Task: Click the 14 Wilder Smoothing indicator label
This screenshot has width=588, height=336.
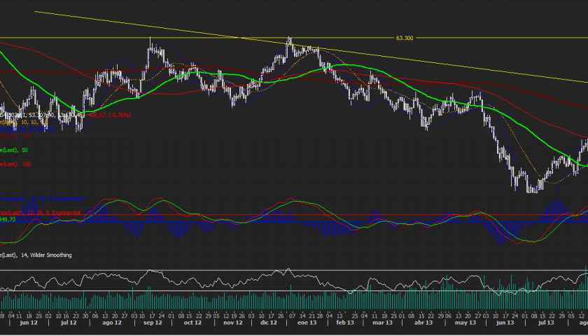Action: [x=36, y=255]
